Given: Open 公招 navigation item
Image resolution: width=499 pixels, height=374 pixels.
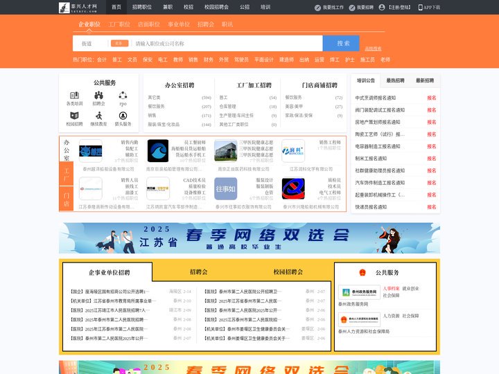Looking at the screenshot, I should click(245, 7).
